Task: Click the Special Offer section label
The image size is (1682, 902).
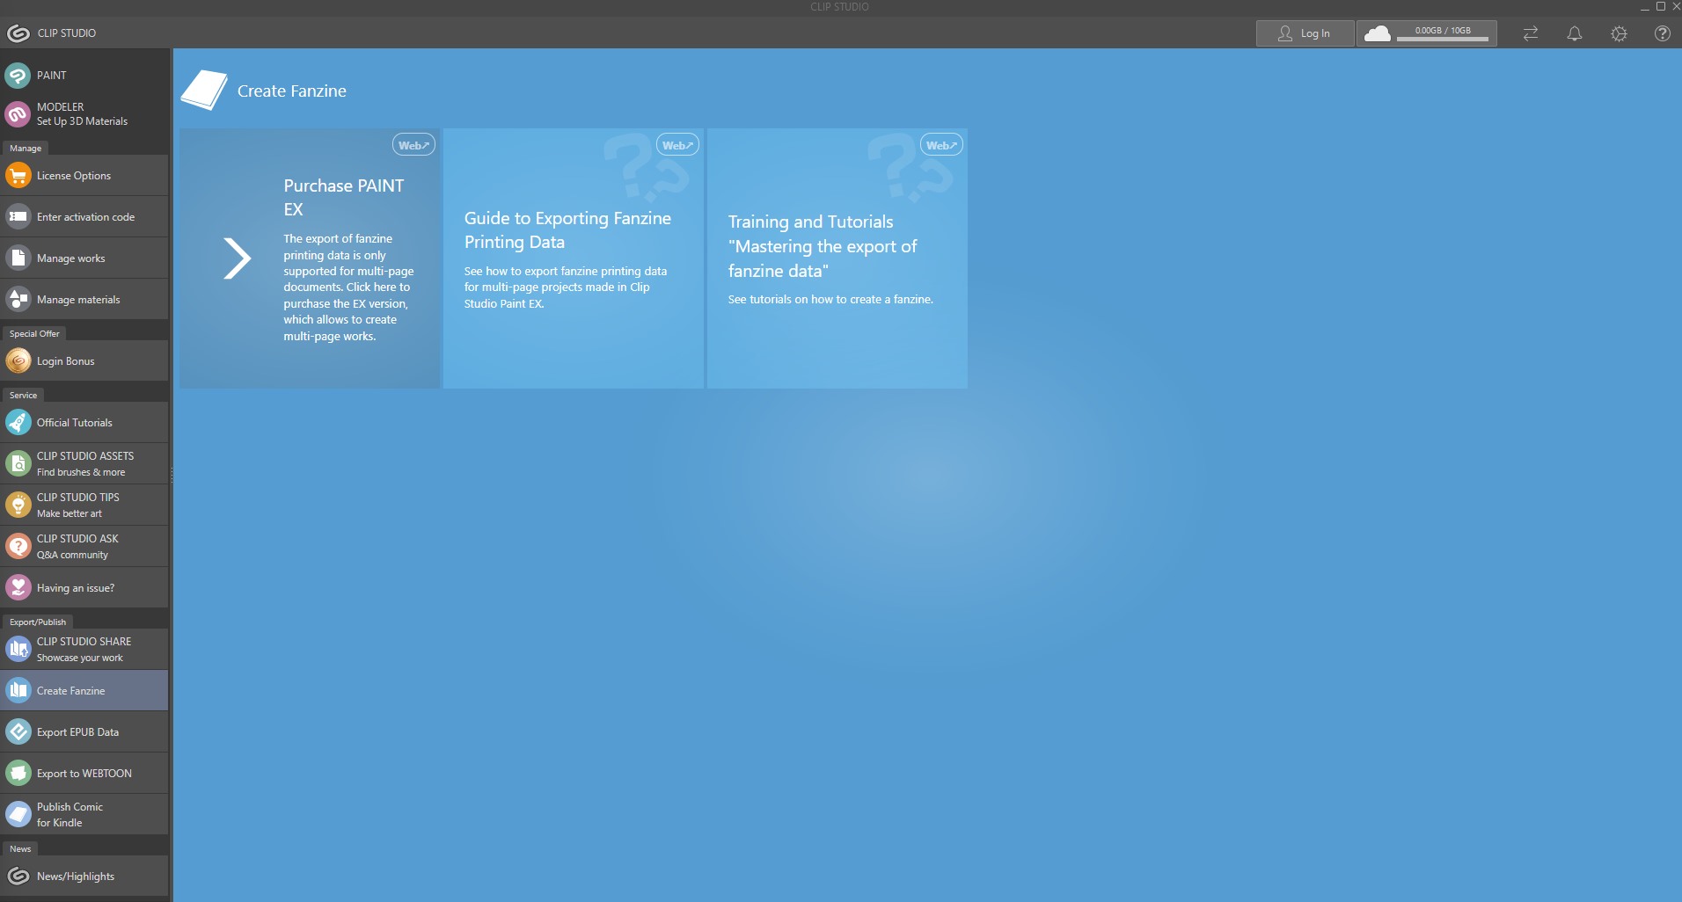Action: [x=34, y=334]
